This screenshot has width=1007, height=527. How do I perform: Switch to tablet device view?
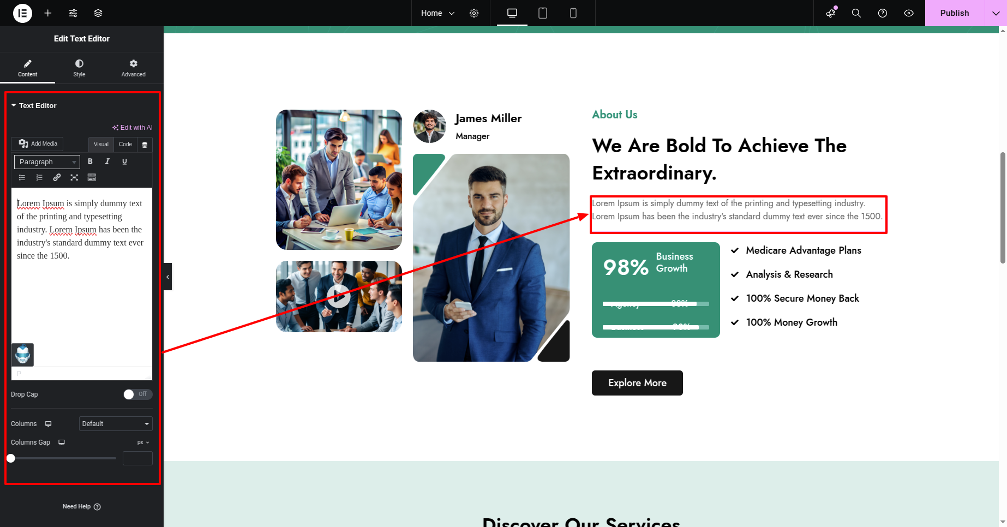[543, 13]
